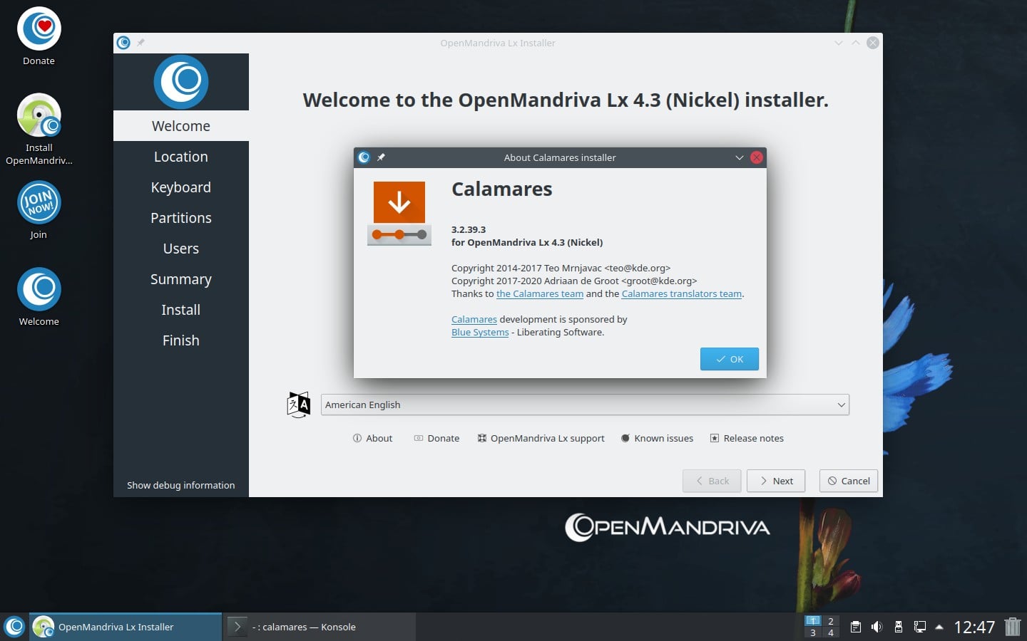Screen dimensions: 1027x641
Task: Roll up the installer window shade
Action: [856, 43]
